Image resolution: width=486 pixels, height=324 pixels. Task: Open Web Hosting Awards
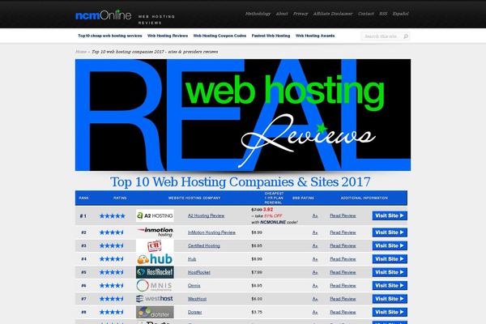coord(315,36)
